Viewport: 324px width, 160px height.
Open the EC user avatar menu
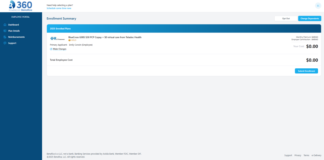[x=318, y=6]
